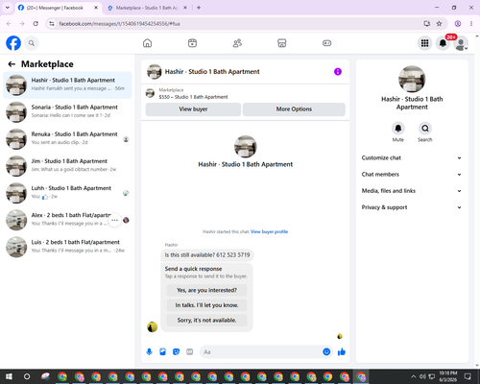Attach a photo using the image icon

(162, 352)
